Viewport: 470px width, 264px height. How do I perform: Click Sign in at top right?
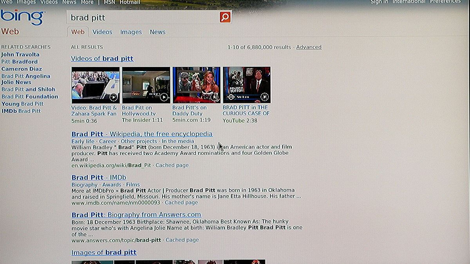coord(379,2)
